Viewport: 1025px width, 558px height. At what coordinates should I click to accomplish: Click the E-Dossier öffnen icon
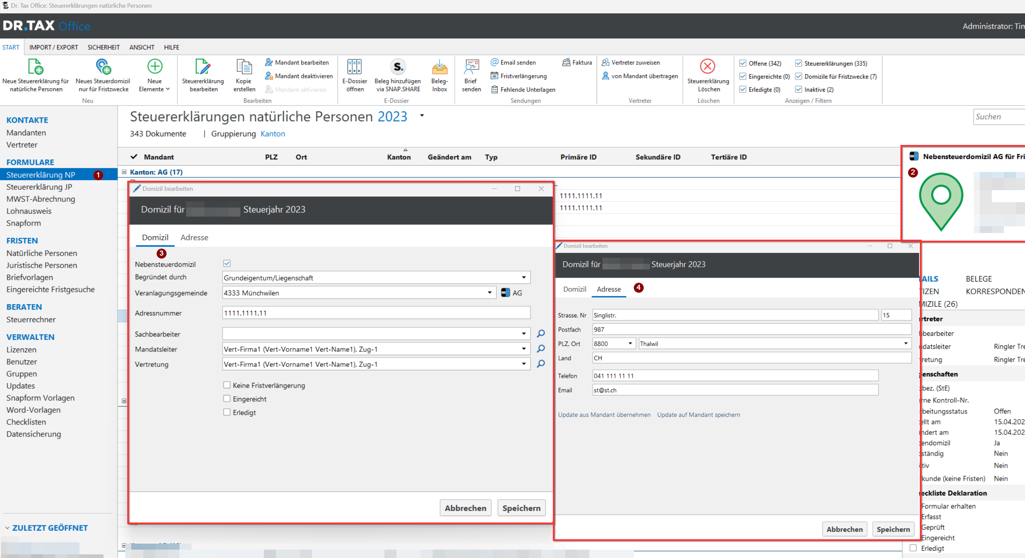pyautogui.click(x=354, y=66)
